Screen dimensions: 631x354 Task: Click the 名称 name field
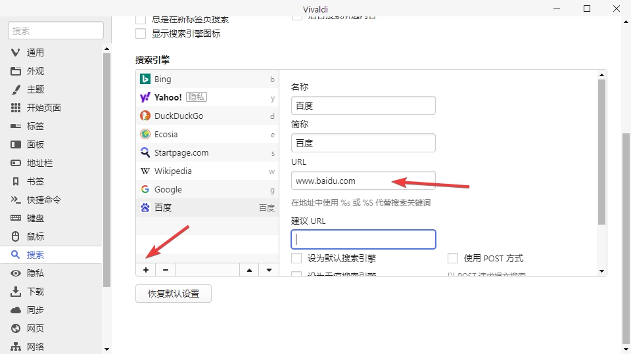tap(363, 105)
